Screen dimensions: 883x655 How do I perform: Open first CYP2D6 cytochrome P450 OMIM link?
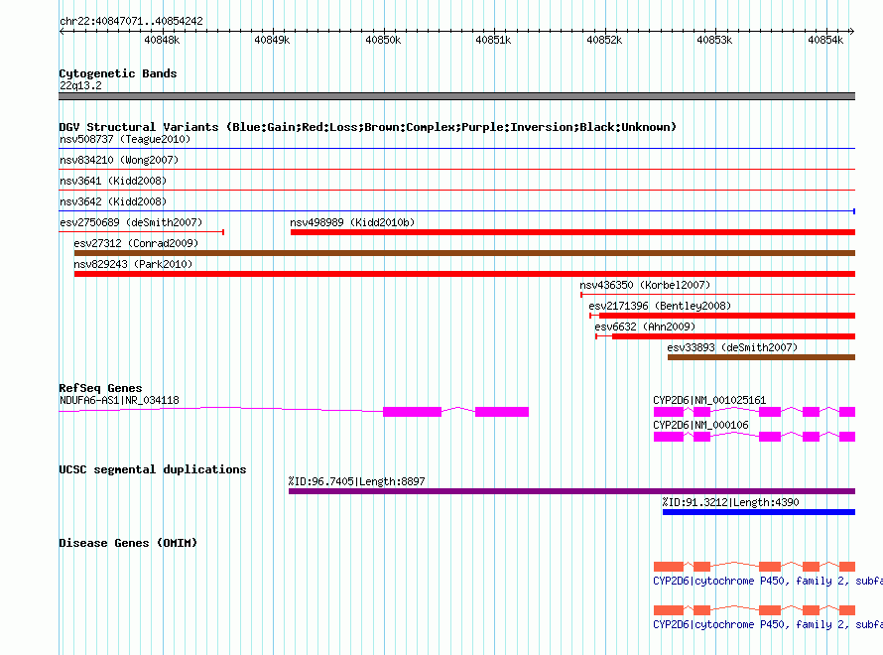(768, 581)
